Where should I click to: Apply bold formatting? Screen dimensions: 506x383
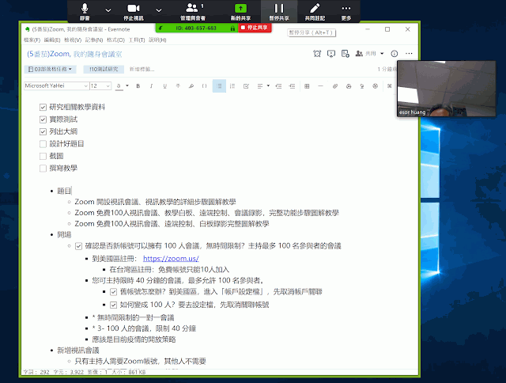[138, 86]
